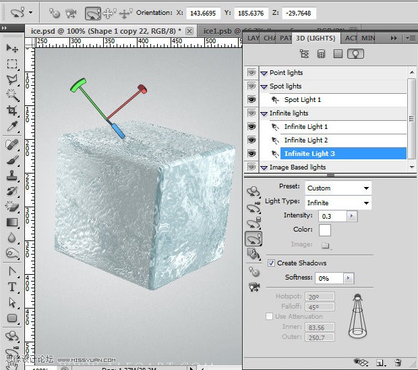Select the Type tool
The width and height of the screenshot is (418, 370).
click(12, 287)
